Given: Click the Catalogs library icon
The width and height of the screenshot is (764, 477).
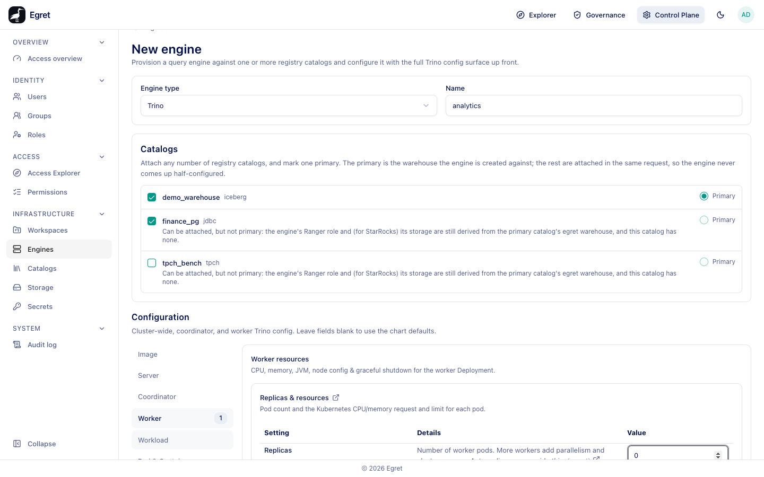Looking at the screenshot, I should click(x=17, y=268).
